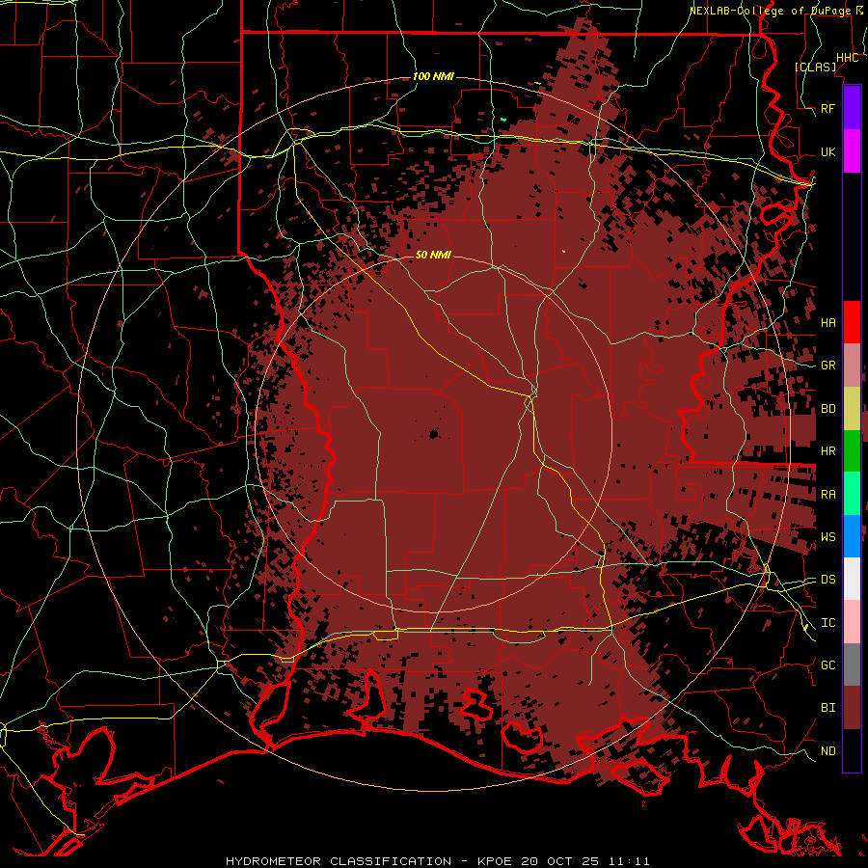Screen dimensions: 868x868
Task: Click the ND black legend swatch
Action: point(852,750)
